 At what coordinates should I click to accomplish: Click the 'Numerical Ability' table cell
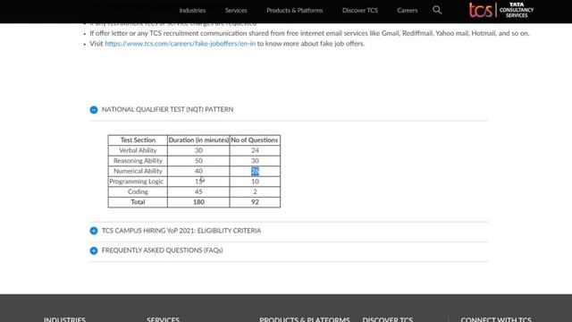coord(138,171)
